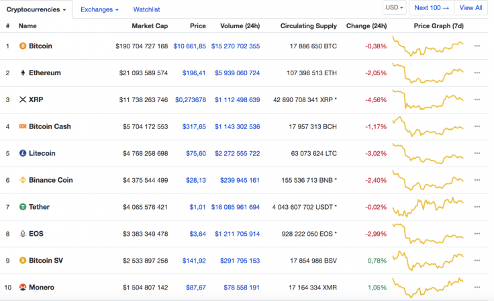
Task: Click the Binance Coin logo icon
Action: [x=23, y=180]
